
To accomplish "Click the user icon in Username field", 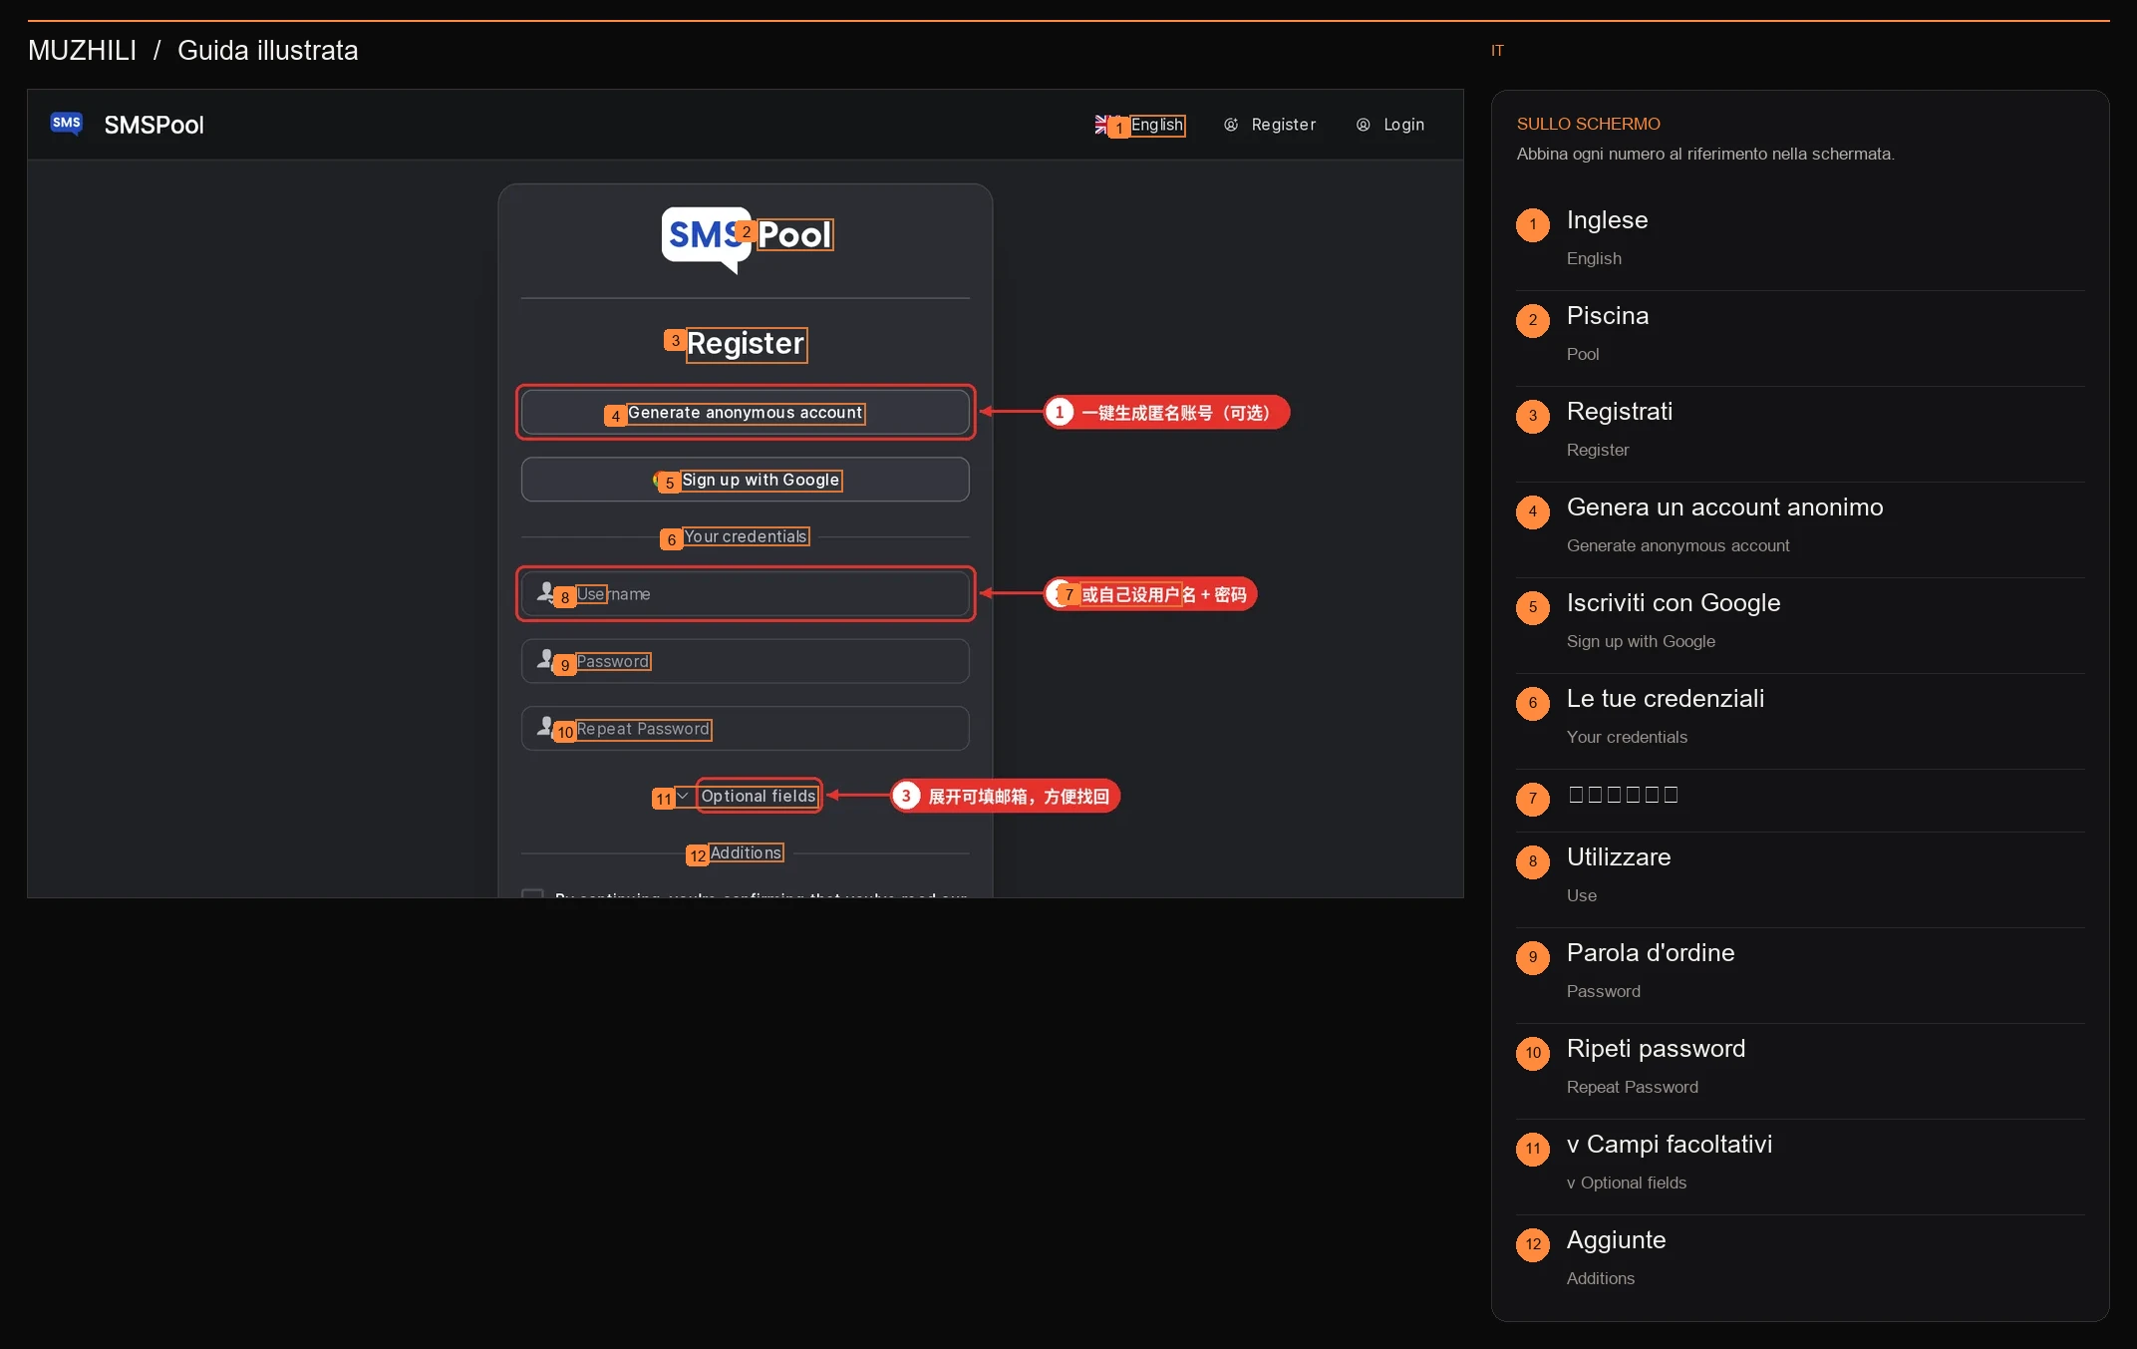I will tap(545, 591).
